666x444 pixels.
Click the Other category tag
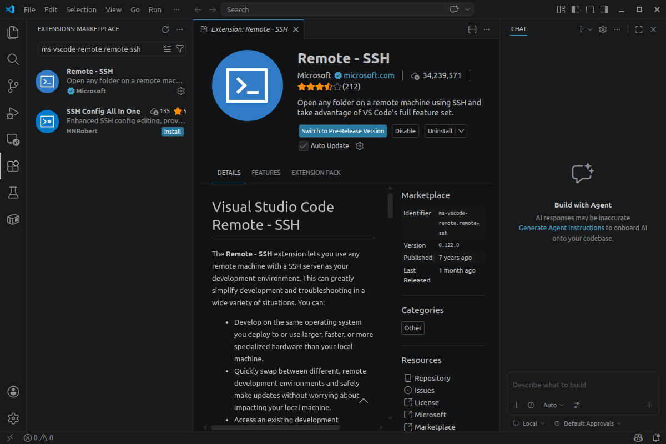coord(413,328)
